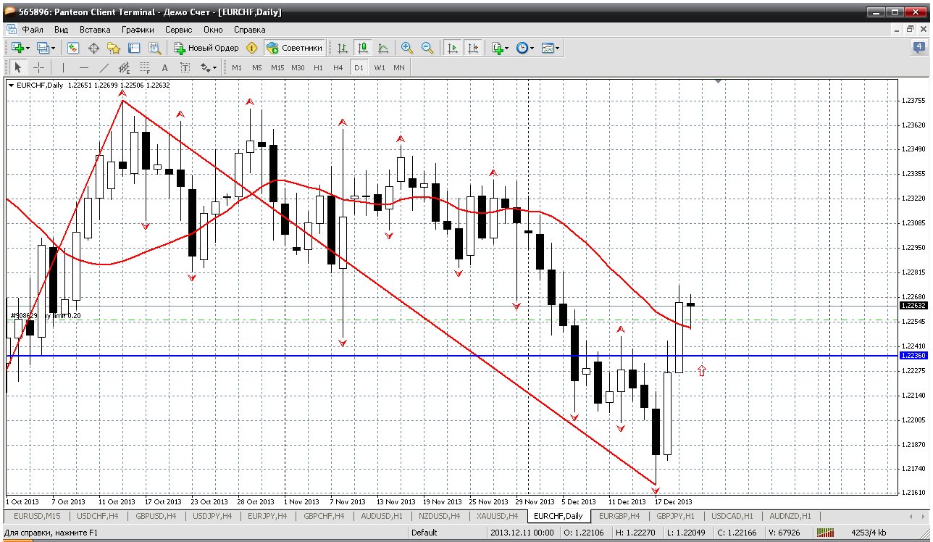Switch to H1 timeframe
933x542 pixels.
coord(318,67)
